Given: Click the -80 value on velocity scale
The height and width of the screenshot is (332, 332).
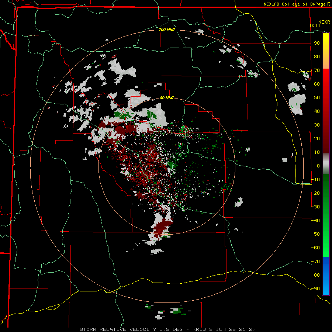Looking at the screenshot, I should point(315,275).
